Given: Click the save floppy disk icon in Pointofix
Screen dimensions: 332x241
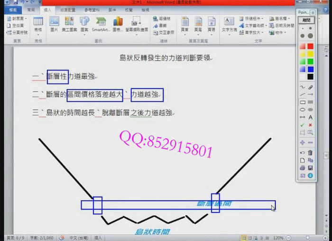Looking at the screenshot, I should coord(310,168).
